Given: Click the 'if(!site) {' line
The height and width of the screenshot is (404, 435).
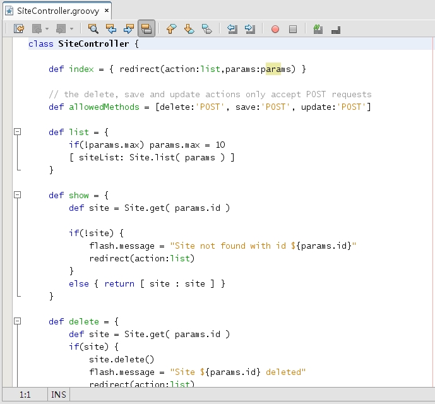Looking at the screenshot, I should point(96,233).
